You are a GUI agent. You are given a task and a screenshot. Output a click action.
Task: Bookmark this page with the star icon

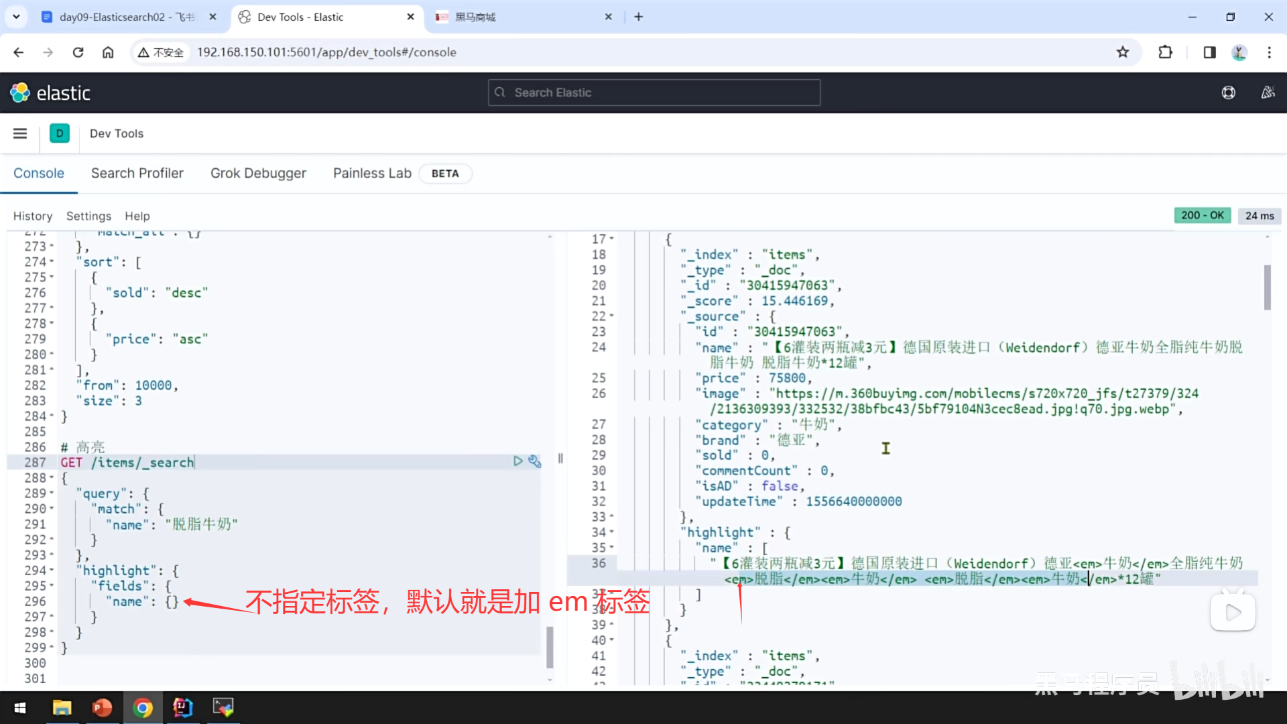(x=1123, y=52)
